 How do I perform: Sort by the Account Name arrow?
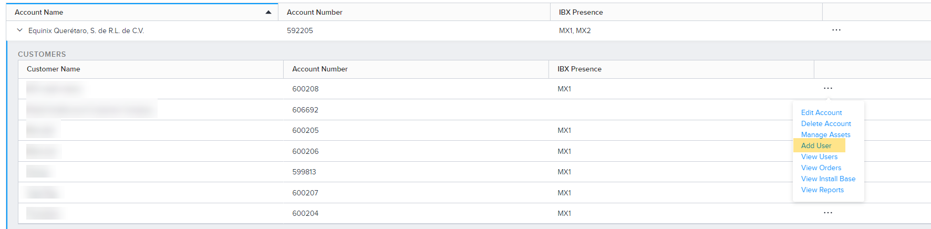click(x=268, y=12)
